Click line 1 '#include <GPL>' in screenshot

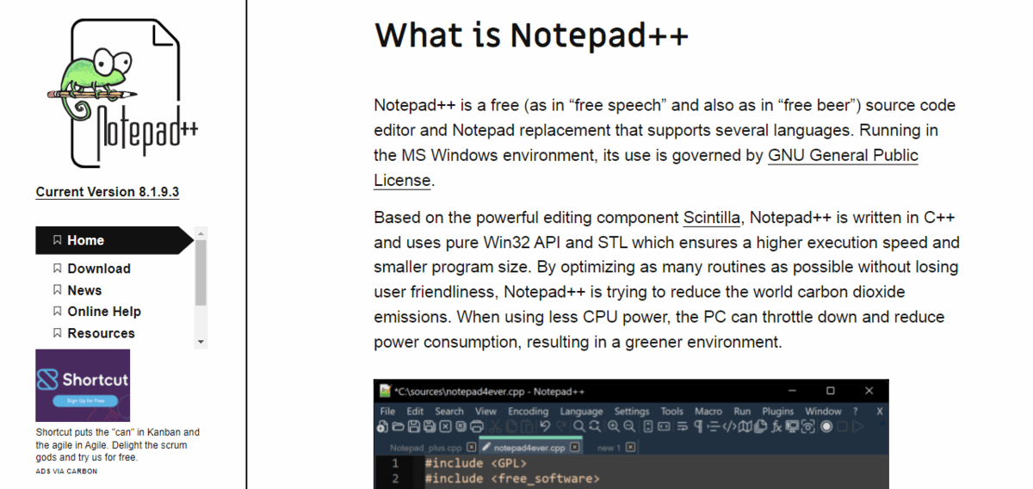coord(475,465)
